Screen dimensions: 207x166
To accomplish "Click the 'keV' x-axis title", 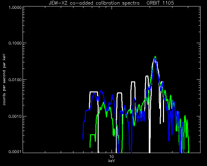I will [x=112, y=161].
